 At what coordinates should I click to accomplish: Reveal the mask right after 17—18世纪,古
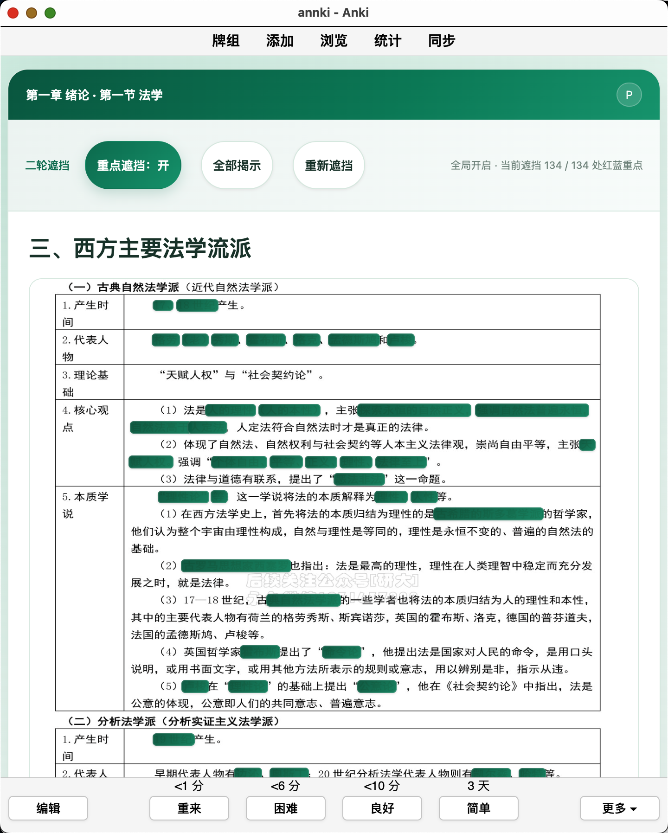click(304, 600)
